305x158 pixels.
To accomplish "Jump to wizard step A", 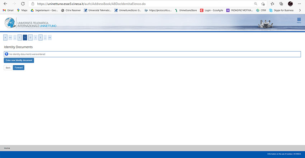I will tap(5, 37).
